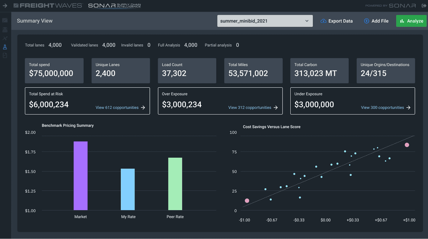428x239 pixels.
Task: Click the -$1.00 x-axis label
Action: click(x=244, y=220)
